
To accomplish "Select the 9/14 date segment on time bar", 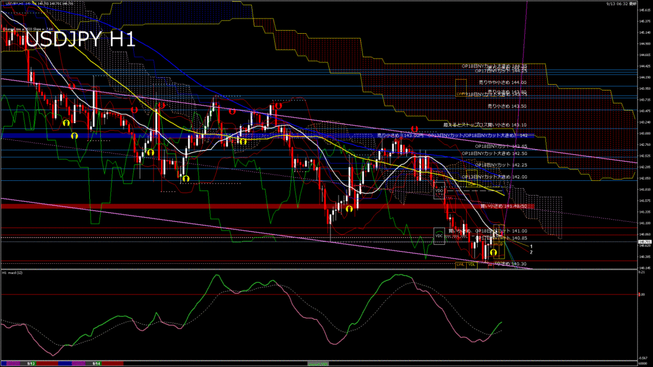I will (x=94, y=363).
